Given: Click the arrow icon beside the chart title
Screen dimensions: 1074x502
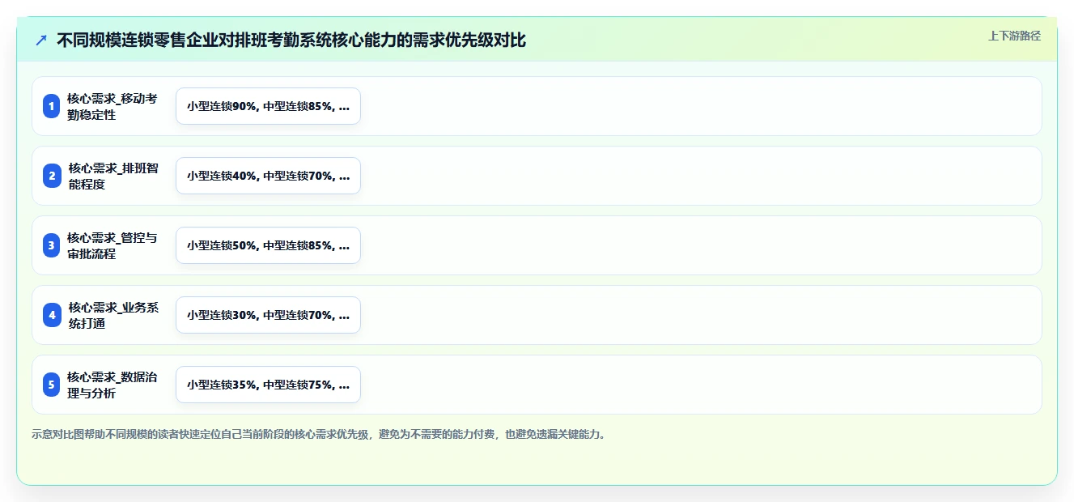Looking at the screenshot, I should click(x=41, y=40).
